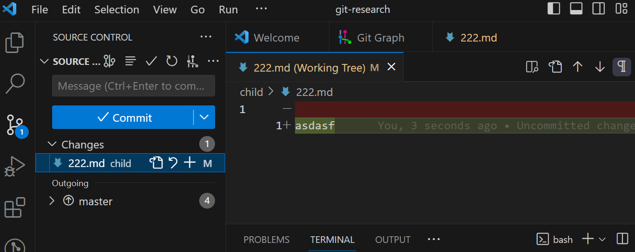635x252 pixels.
Task: Click the commit message input field
Action: pyautogui.click(x=133, y=86)
